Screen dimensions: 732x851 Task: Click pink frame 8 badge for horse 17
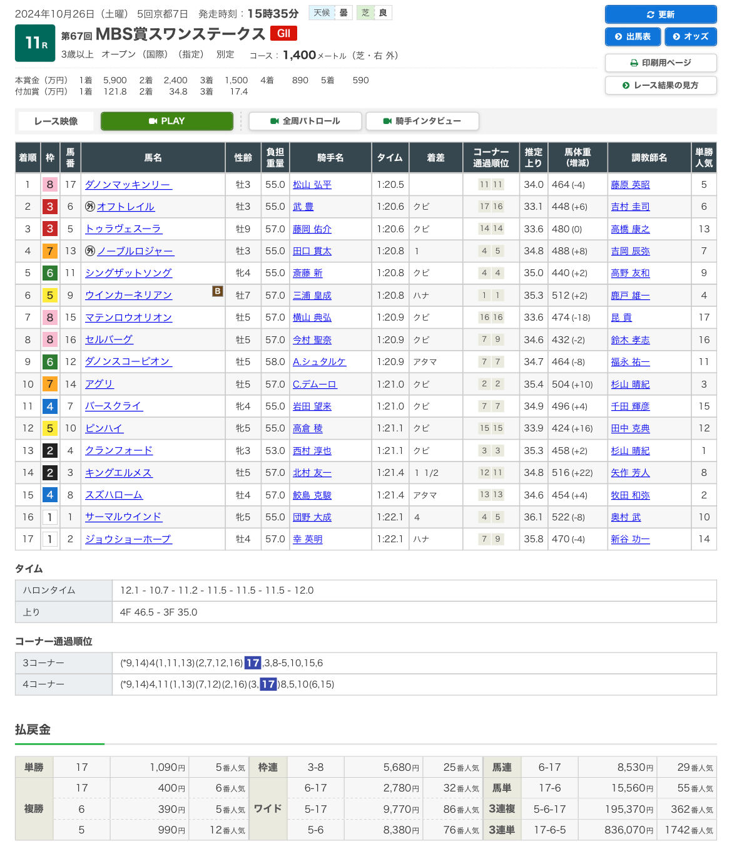click(50, 185)
